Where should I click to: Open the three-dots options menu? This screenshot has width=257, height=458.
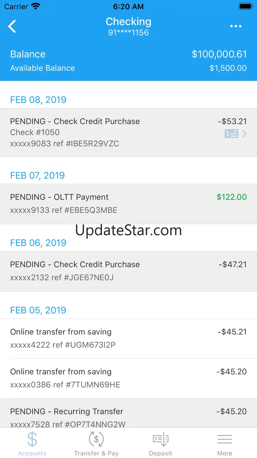point(236,26)
